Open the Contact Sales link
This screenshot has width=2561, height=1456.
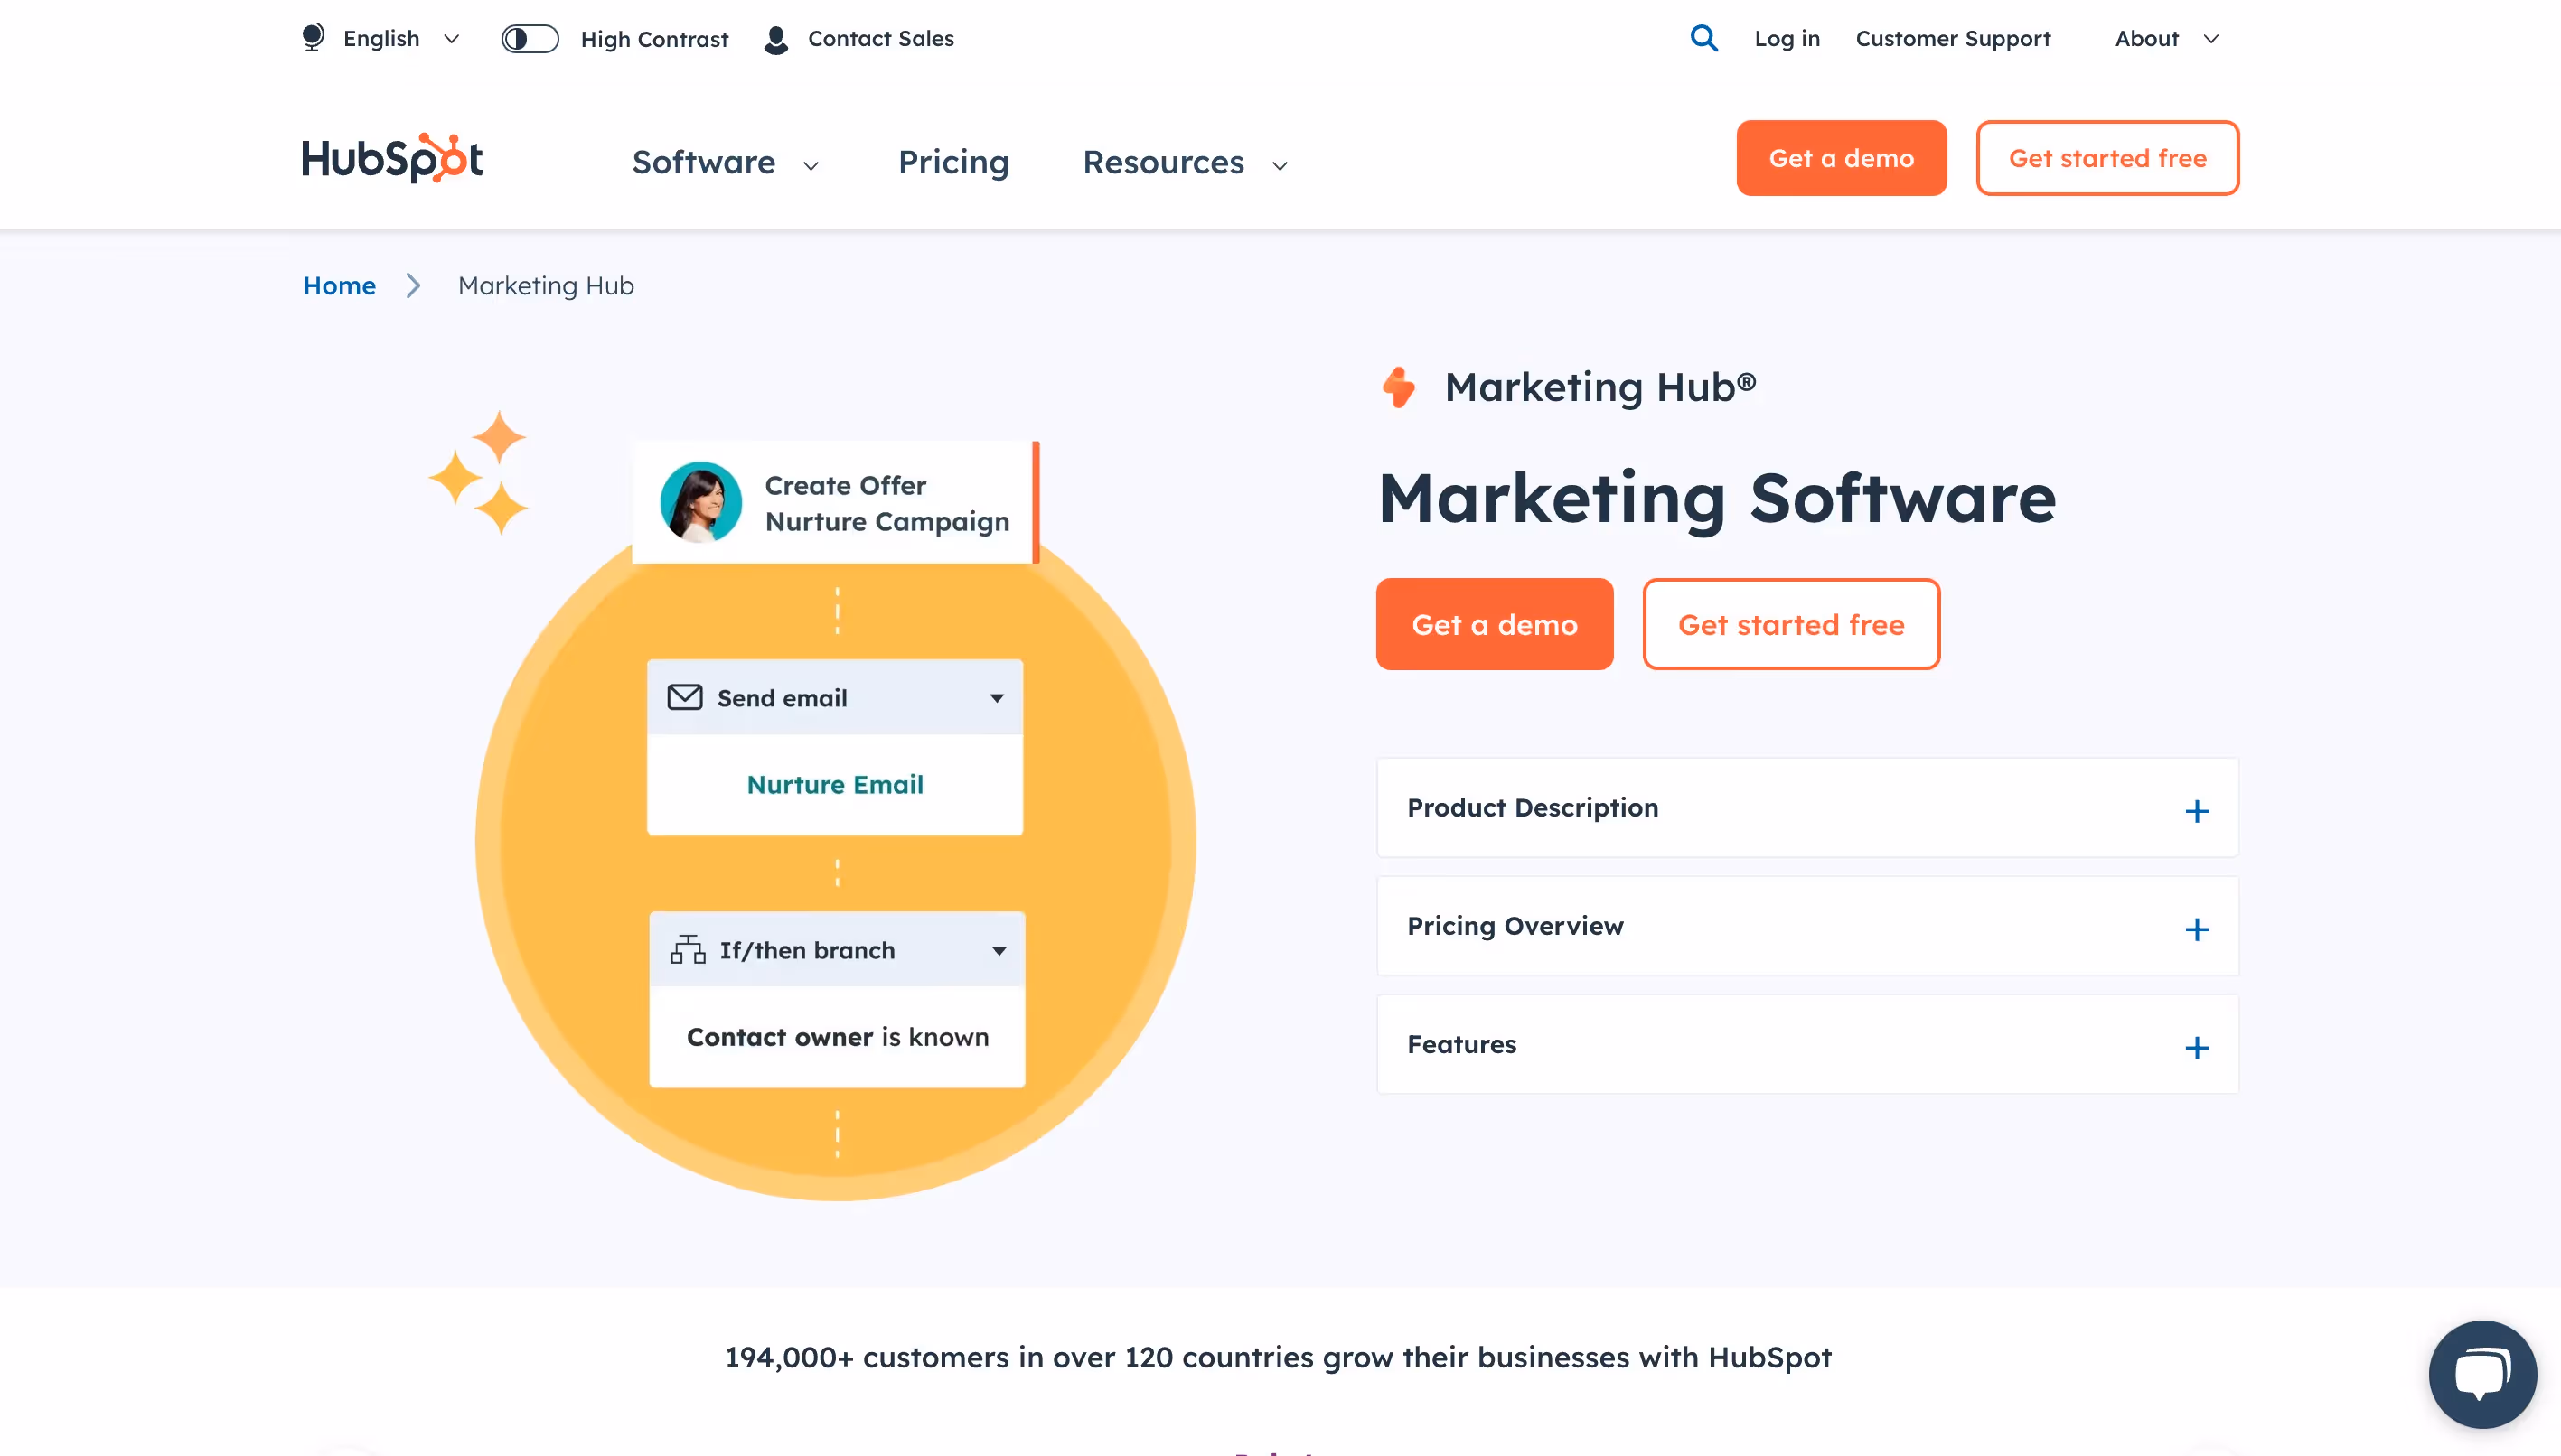pos(880,38)
